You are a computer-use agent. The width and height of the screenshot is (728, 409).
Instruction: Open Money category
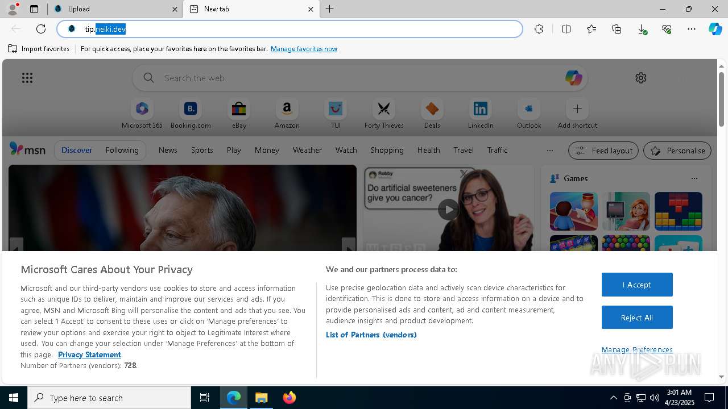point(267,150)
